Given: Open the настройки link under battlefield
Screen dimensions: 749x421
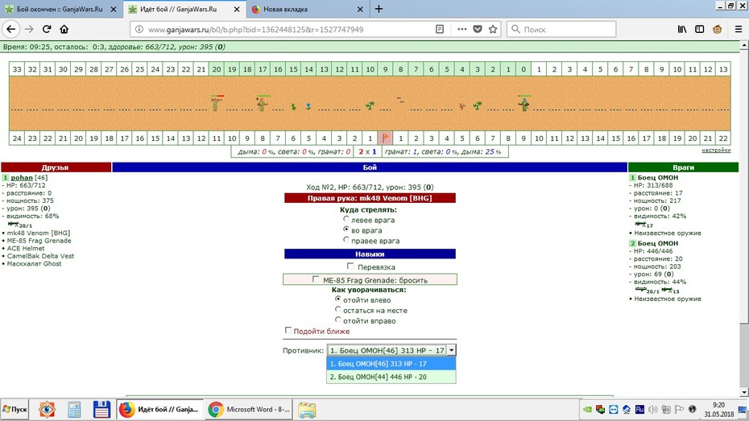Looking at the screenshot, I should click(715, 150).
